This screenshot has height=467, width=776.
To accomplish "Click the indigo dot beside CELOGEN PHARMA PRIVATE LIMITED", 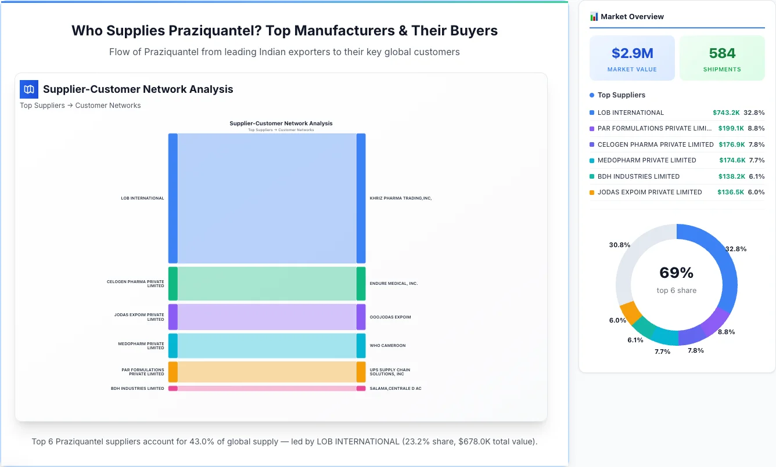I will [593, 144].
